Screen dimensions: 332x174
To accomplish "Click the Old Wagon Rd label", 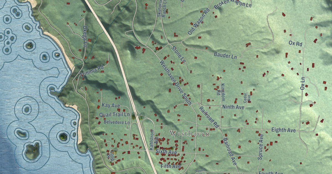I will (x=199, y=22).
